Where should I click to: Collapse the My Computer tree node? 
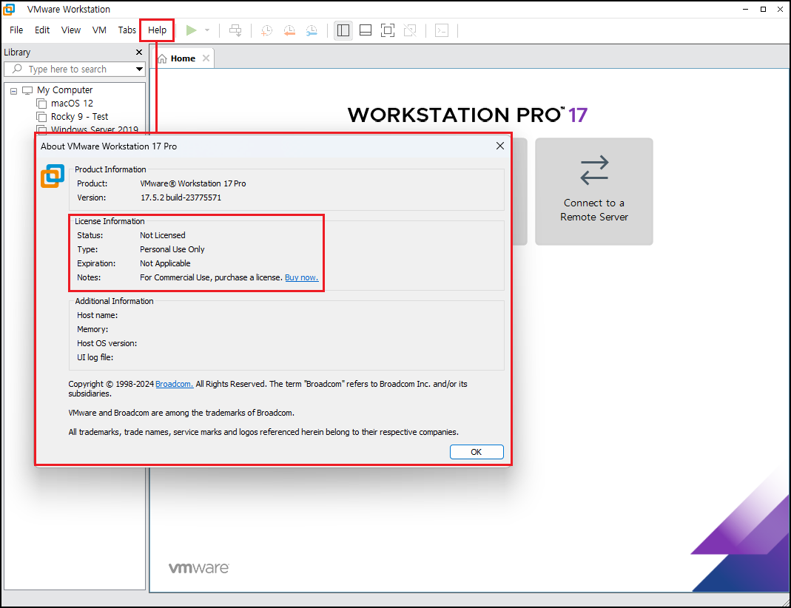pyautogui.click(x=13, y=91)
